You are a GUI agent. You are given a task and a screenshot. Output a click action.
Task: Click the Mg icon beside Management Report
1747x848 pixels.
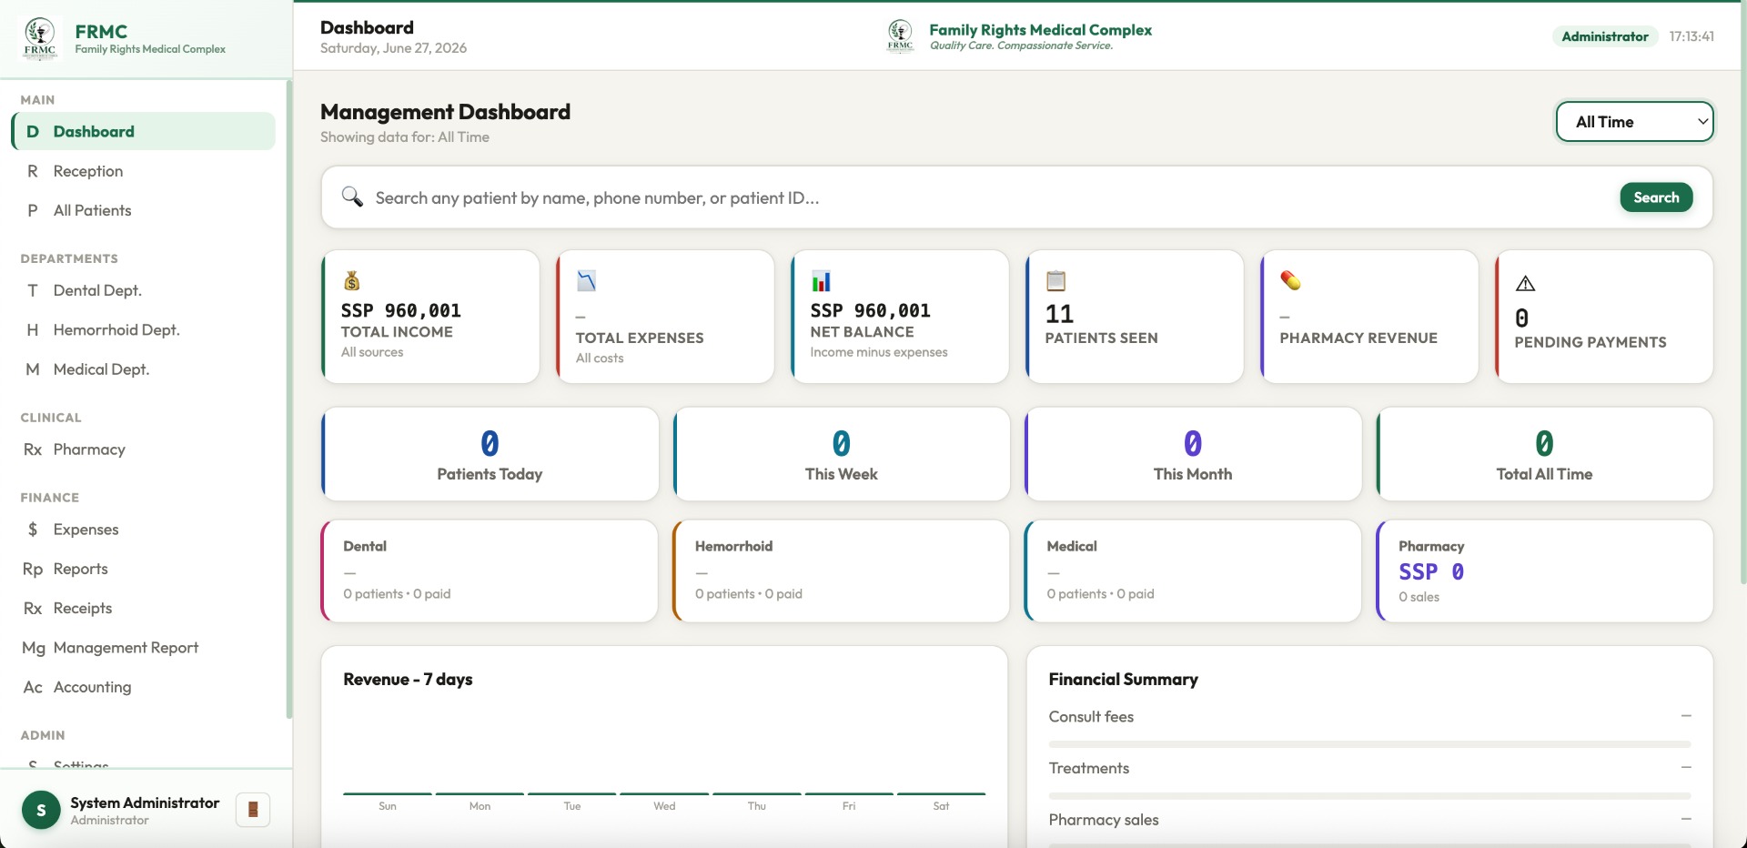34,648
